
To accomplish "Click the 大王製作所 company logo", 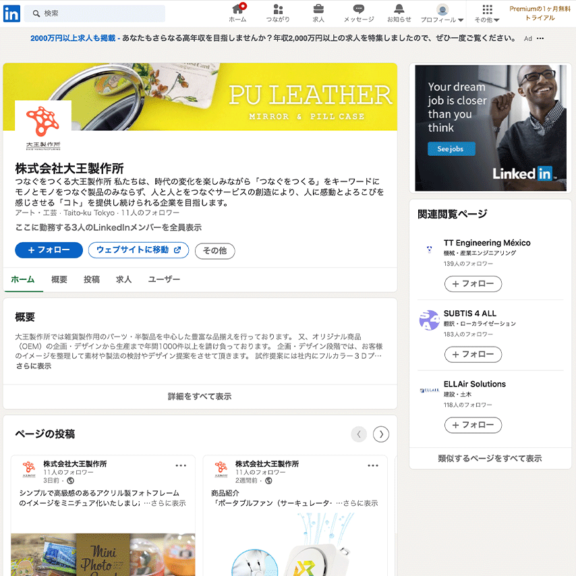I will pyautogui.click(x=43, y=127).
